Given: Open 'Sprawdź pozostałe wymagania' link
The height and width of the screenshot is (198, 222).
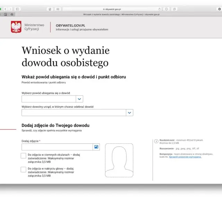Looking at the screenshot, I should coord(185,157).
